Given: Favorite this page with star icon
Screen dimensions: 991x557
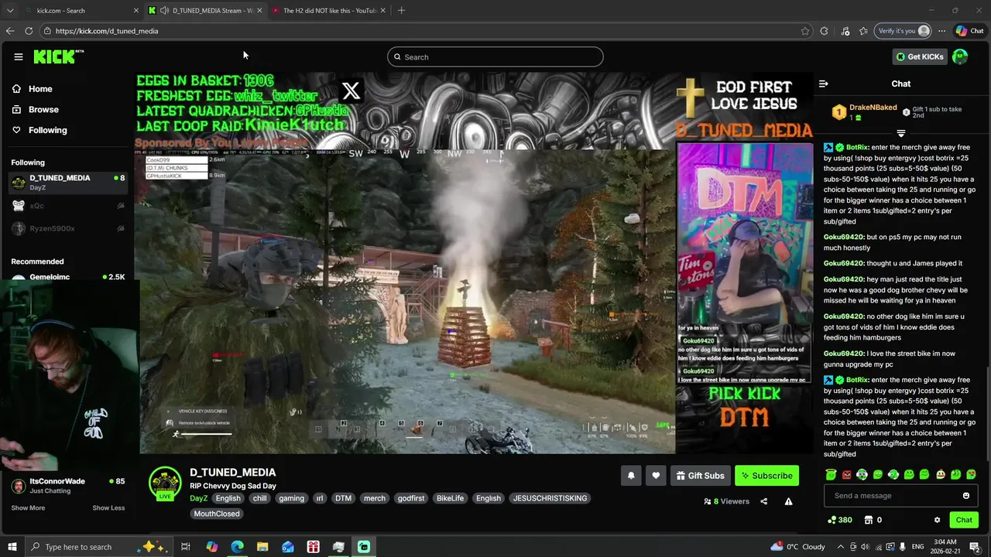Looking at the screenshot, I should click(805, 31).
